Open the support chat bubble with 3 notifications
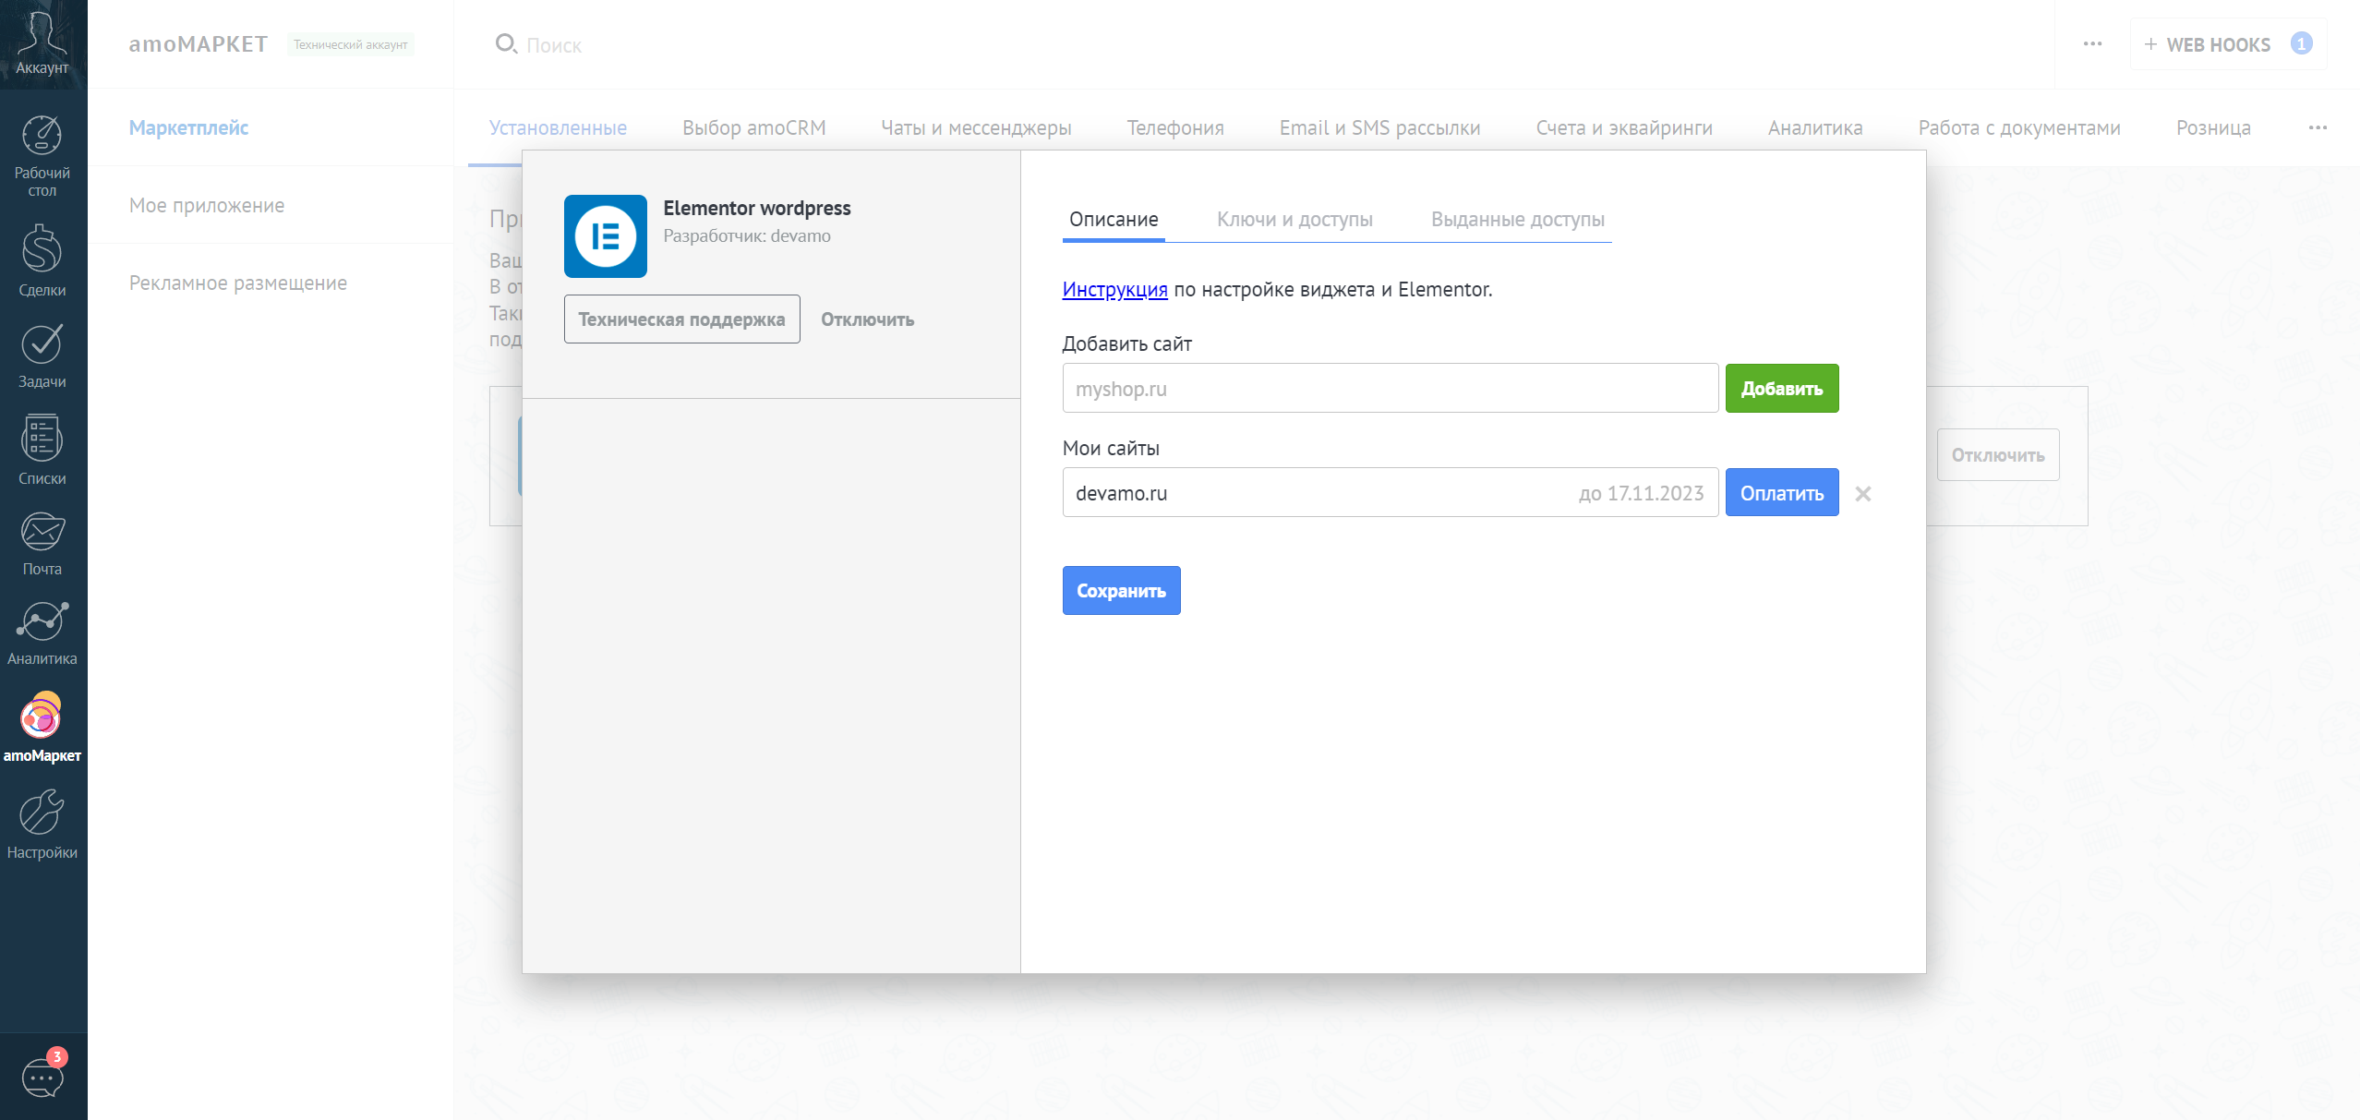This screenshot has width=2360, height=1120. [x=42, y=1076]
